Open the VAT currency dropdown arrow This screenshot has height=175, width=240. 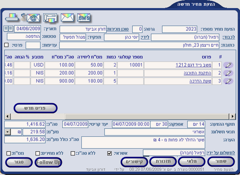pyautogui.click(x=7, y=132)
